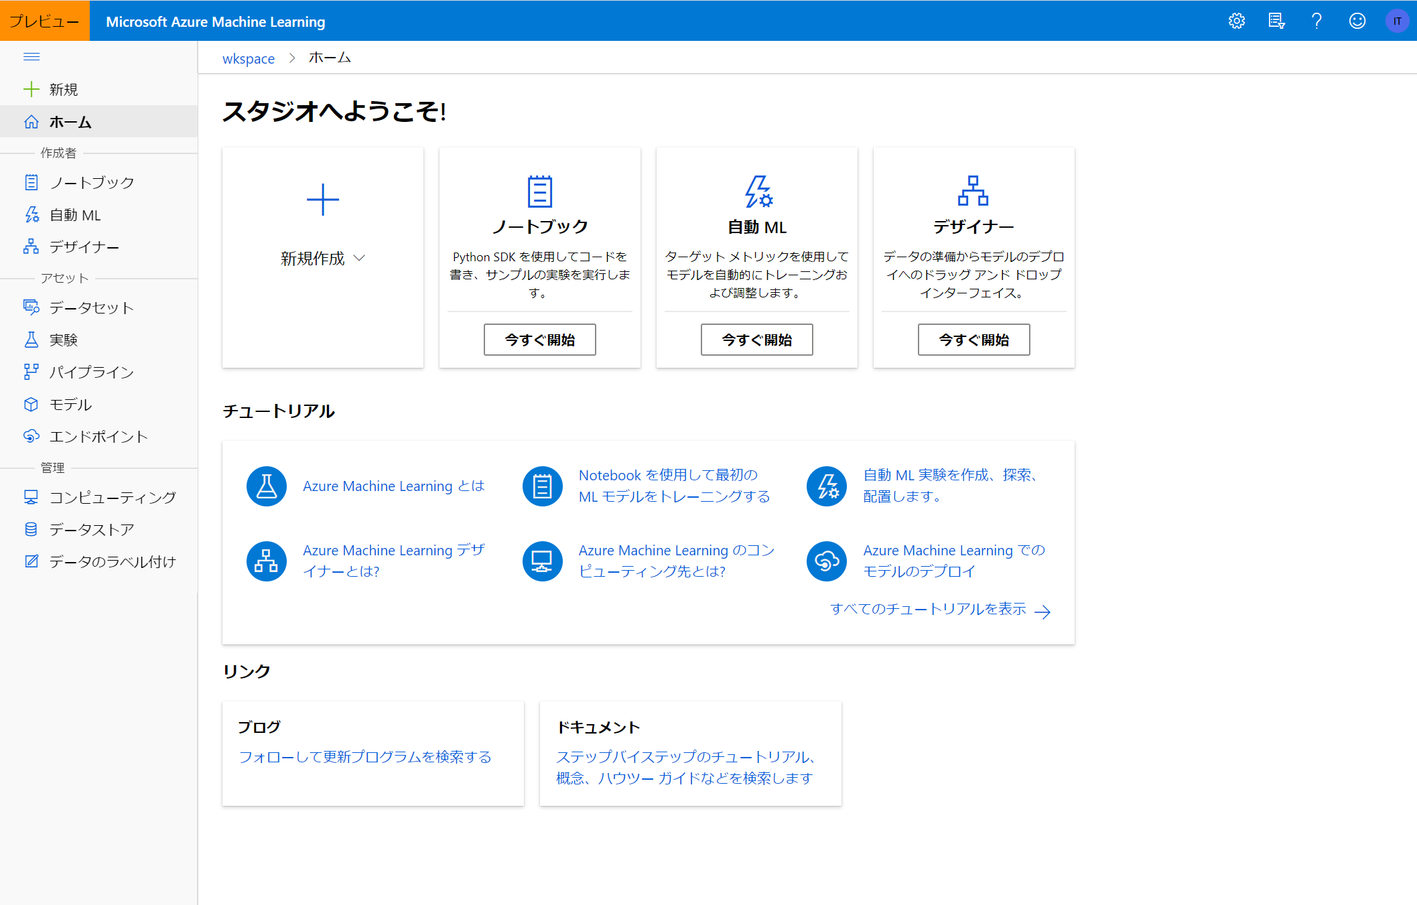Open コンピューティング先とは tutorial link

(x=676, y=561)
